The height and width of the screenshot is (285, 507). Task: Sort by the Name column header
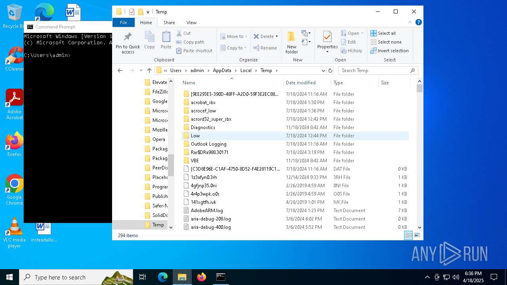click(232, 83)
